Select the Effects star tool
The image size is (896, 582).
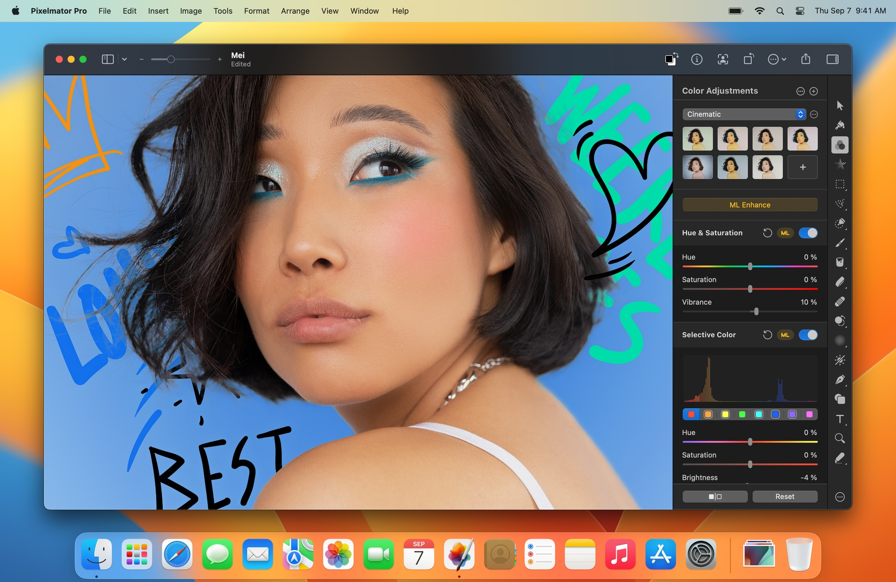(840, 164)
